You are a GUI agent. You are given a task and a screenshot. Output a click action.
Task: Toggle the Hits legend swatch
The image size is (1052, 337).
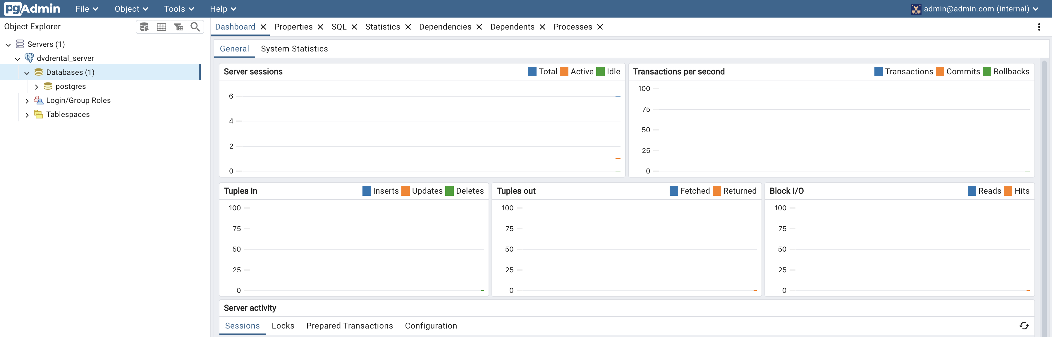pos(1008,191)
